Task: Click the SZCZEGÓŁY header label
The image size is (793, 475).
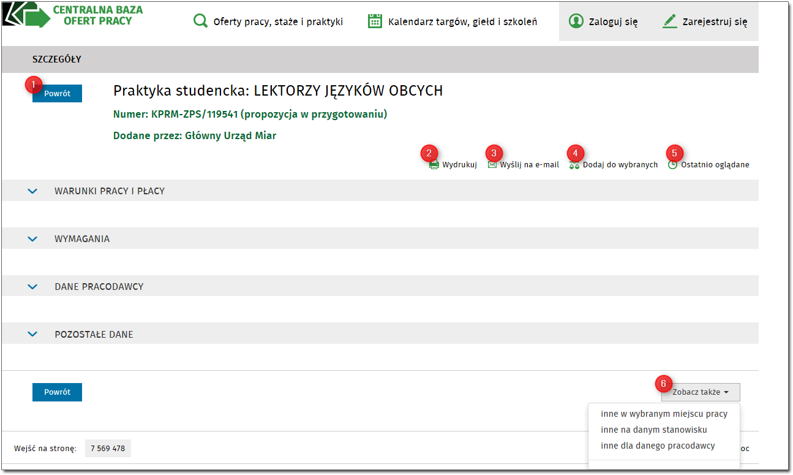Action: point(57,59)
